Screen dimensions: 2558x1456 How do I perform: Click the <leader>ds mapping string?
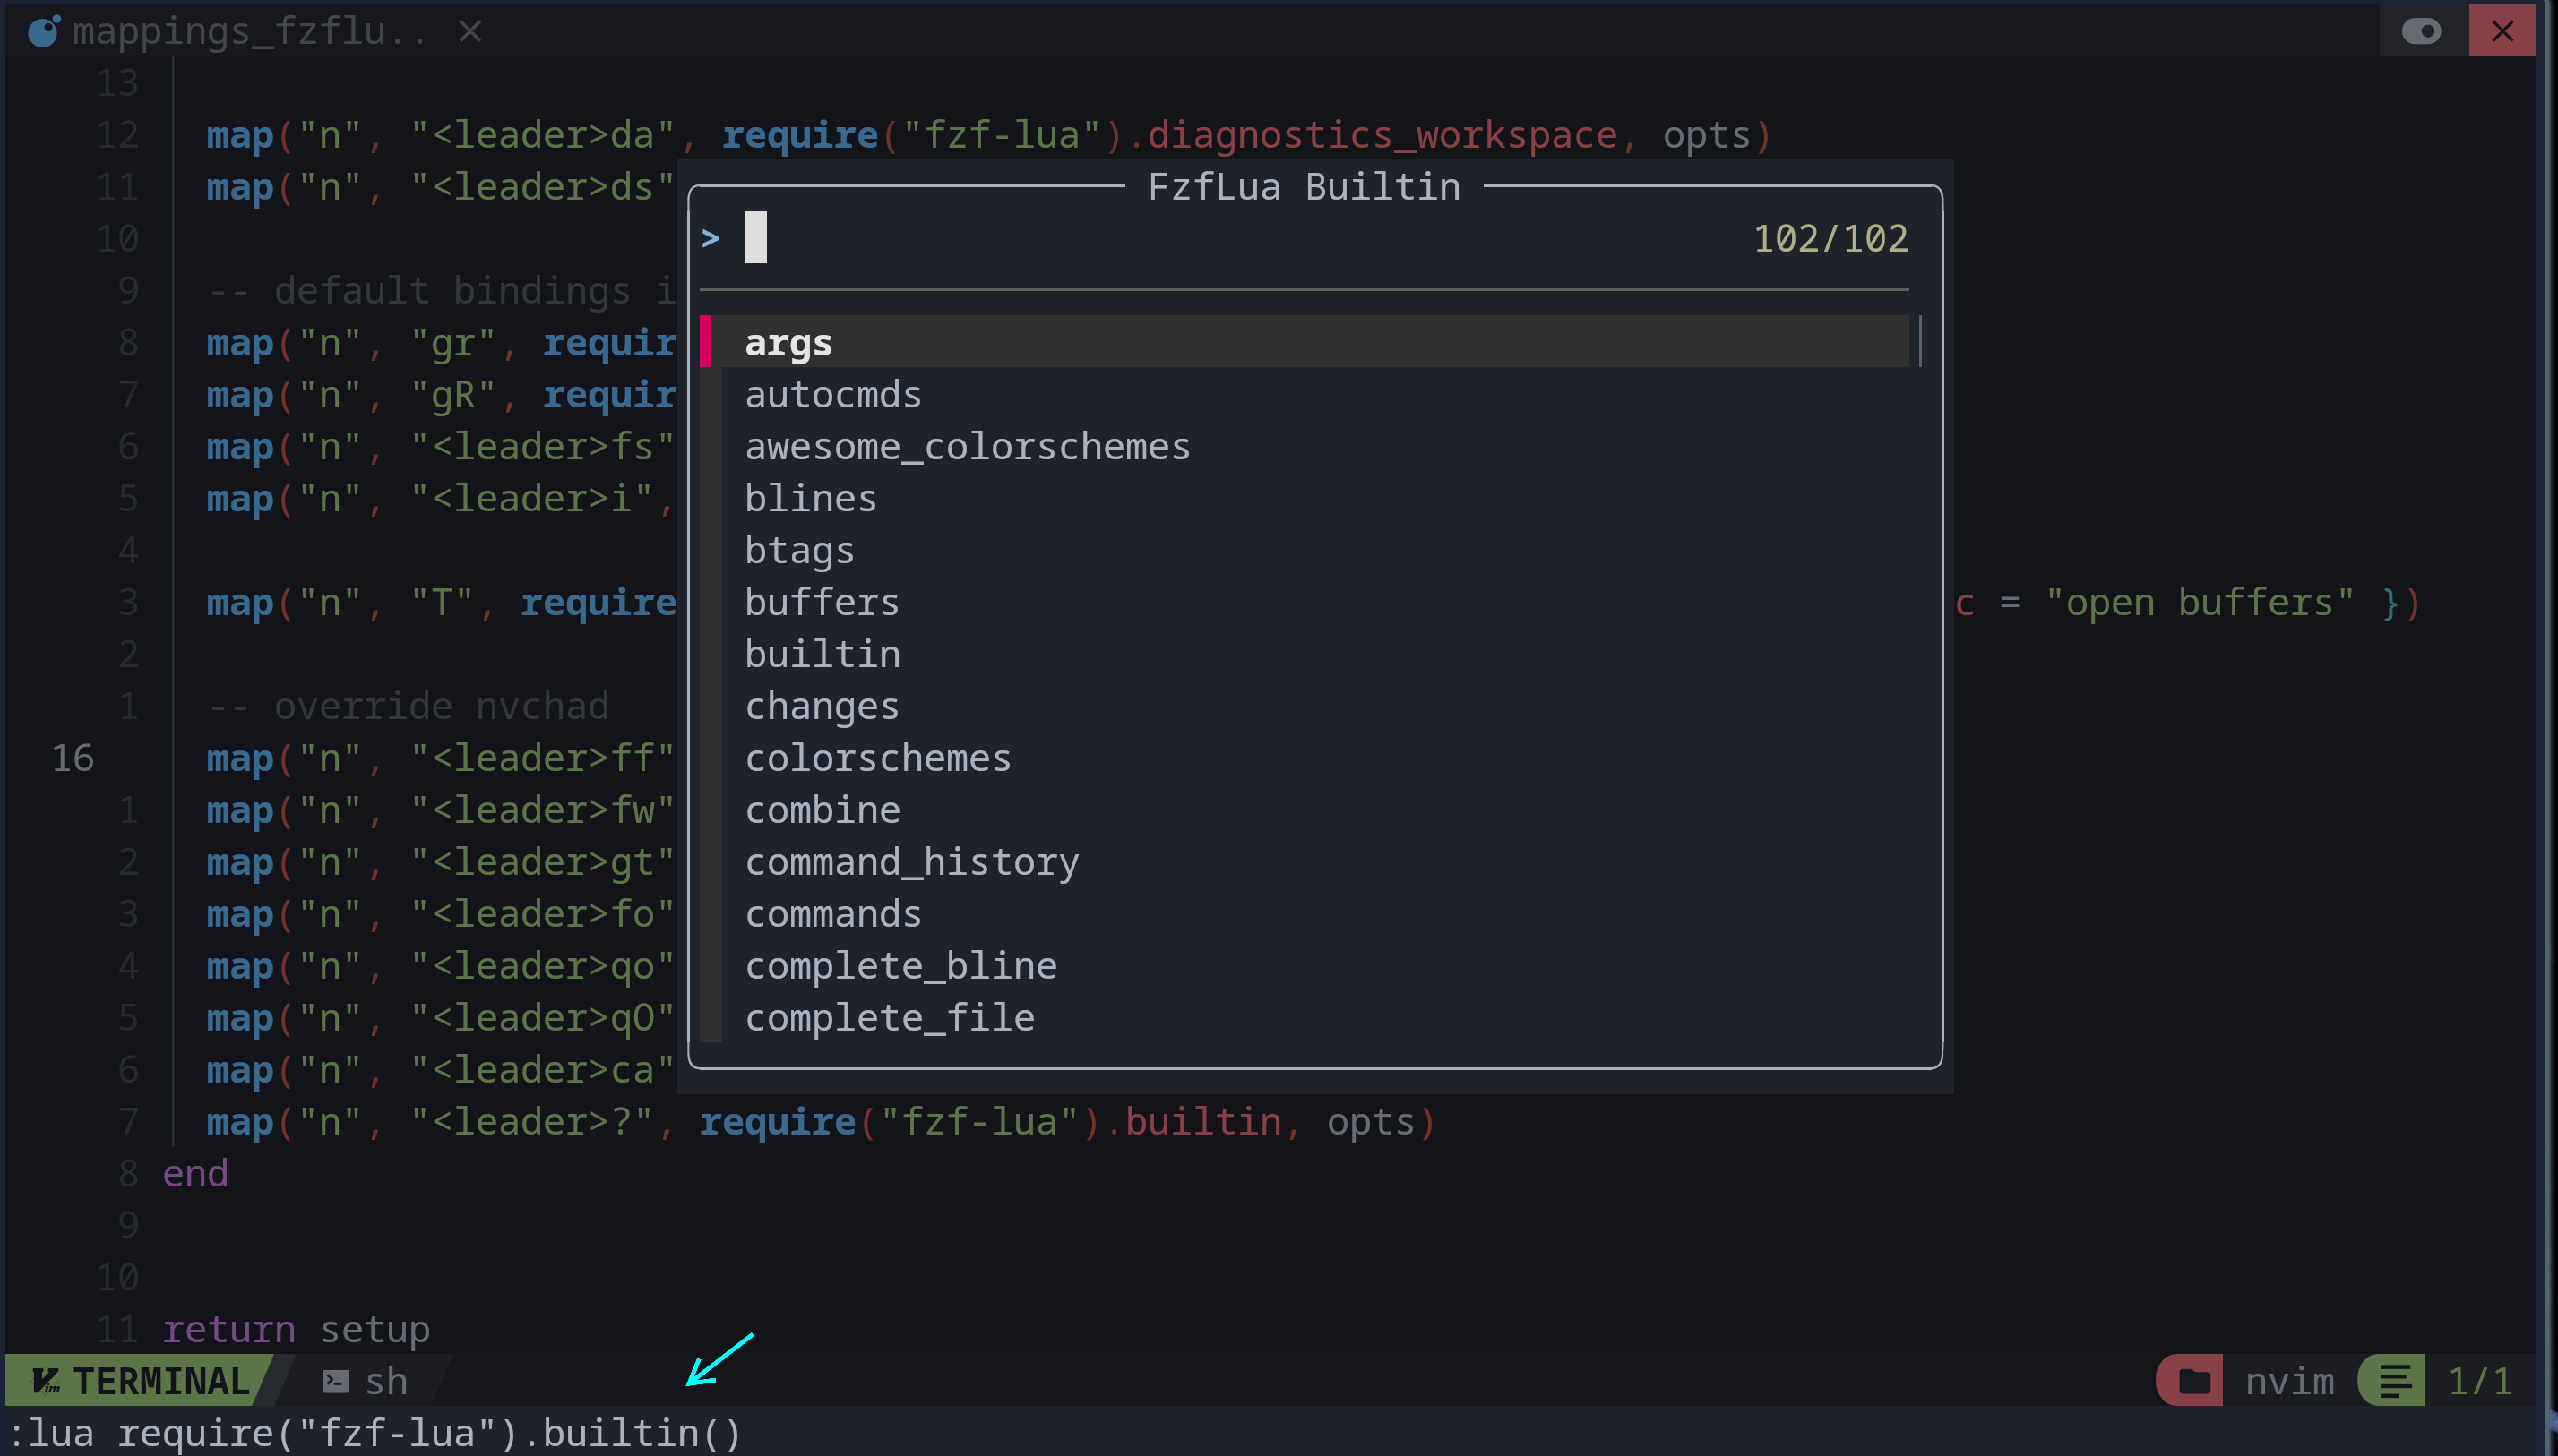tap(543, 187)
